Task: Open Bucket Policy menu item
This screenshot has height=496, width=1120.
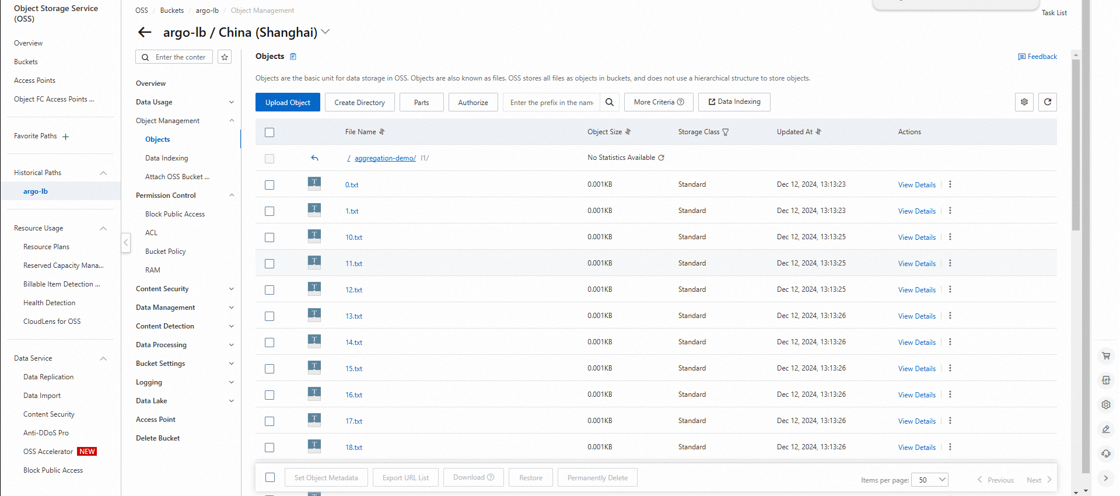Action: click(166, 252)
